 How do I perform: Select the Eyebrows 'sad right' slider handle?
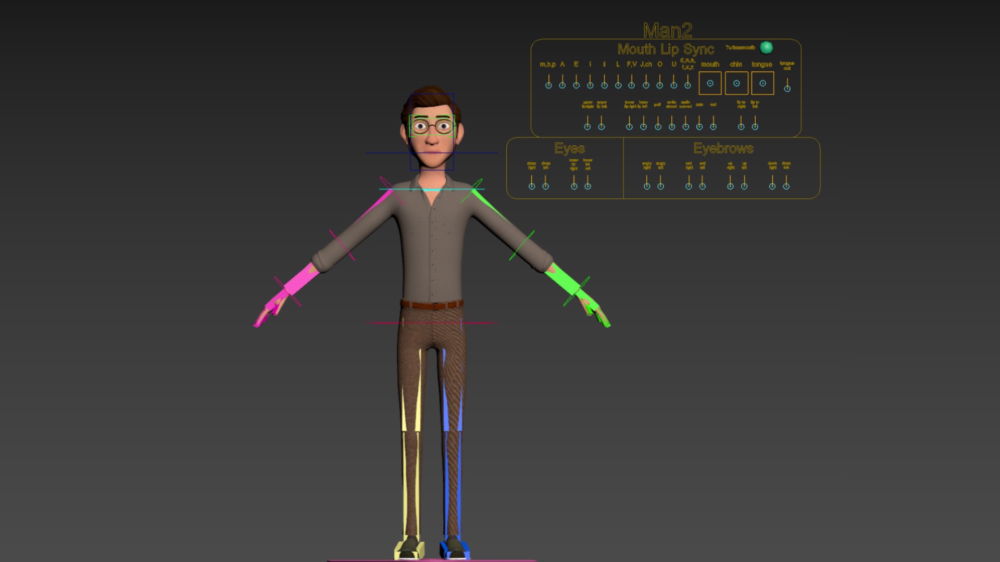click(689, 186)
